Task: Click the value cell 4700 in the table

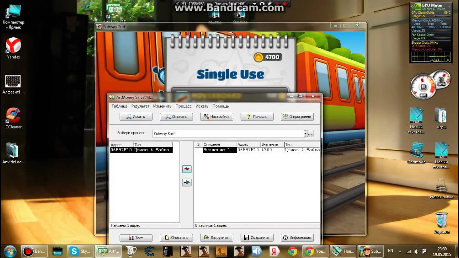Action: pyautogui.click(x=272, y=150)
